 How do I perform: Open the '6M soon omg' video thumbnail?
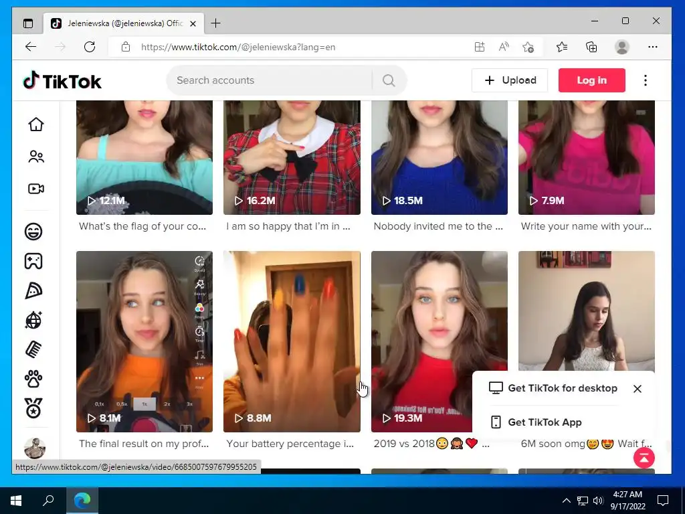[x=586, y=311]
